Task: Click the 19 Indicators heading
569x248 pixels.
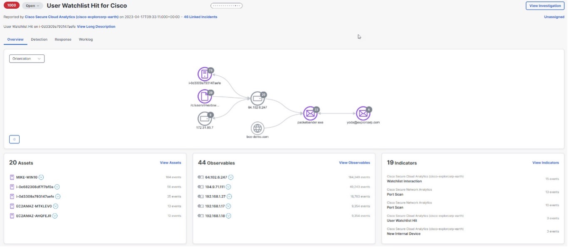Action: pos(402,163)
